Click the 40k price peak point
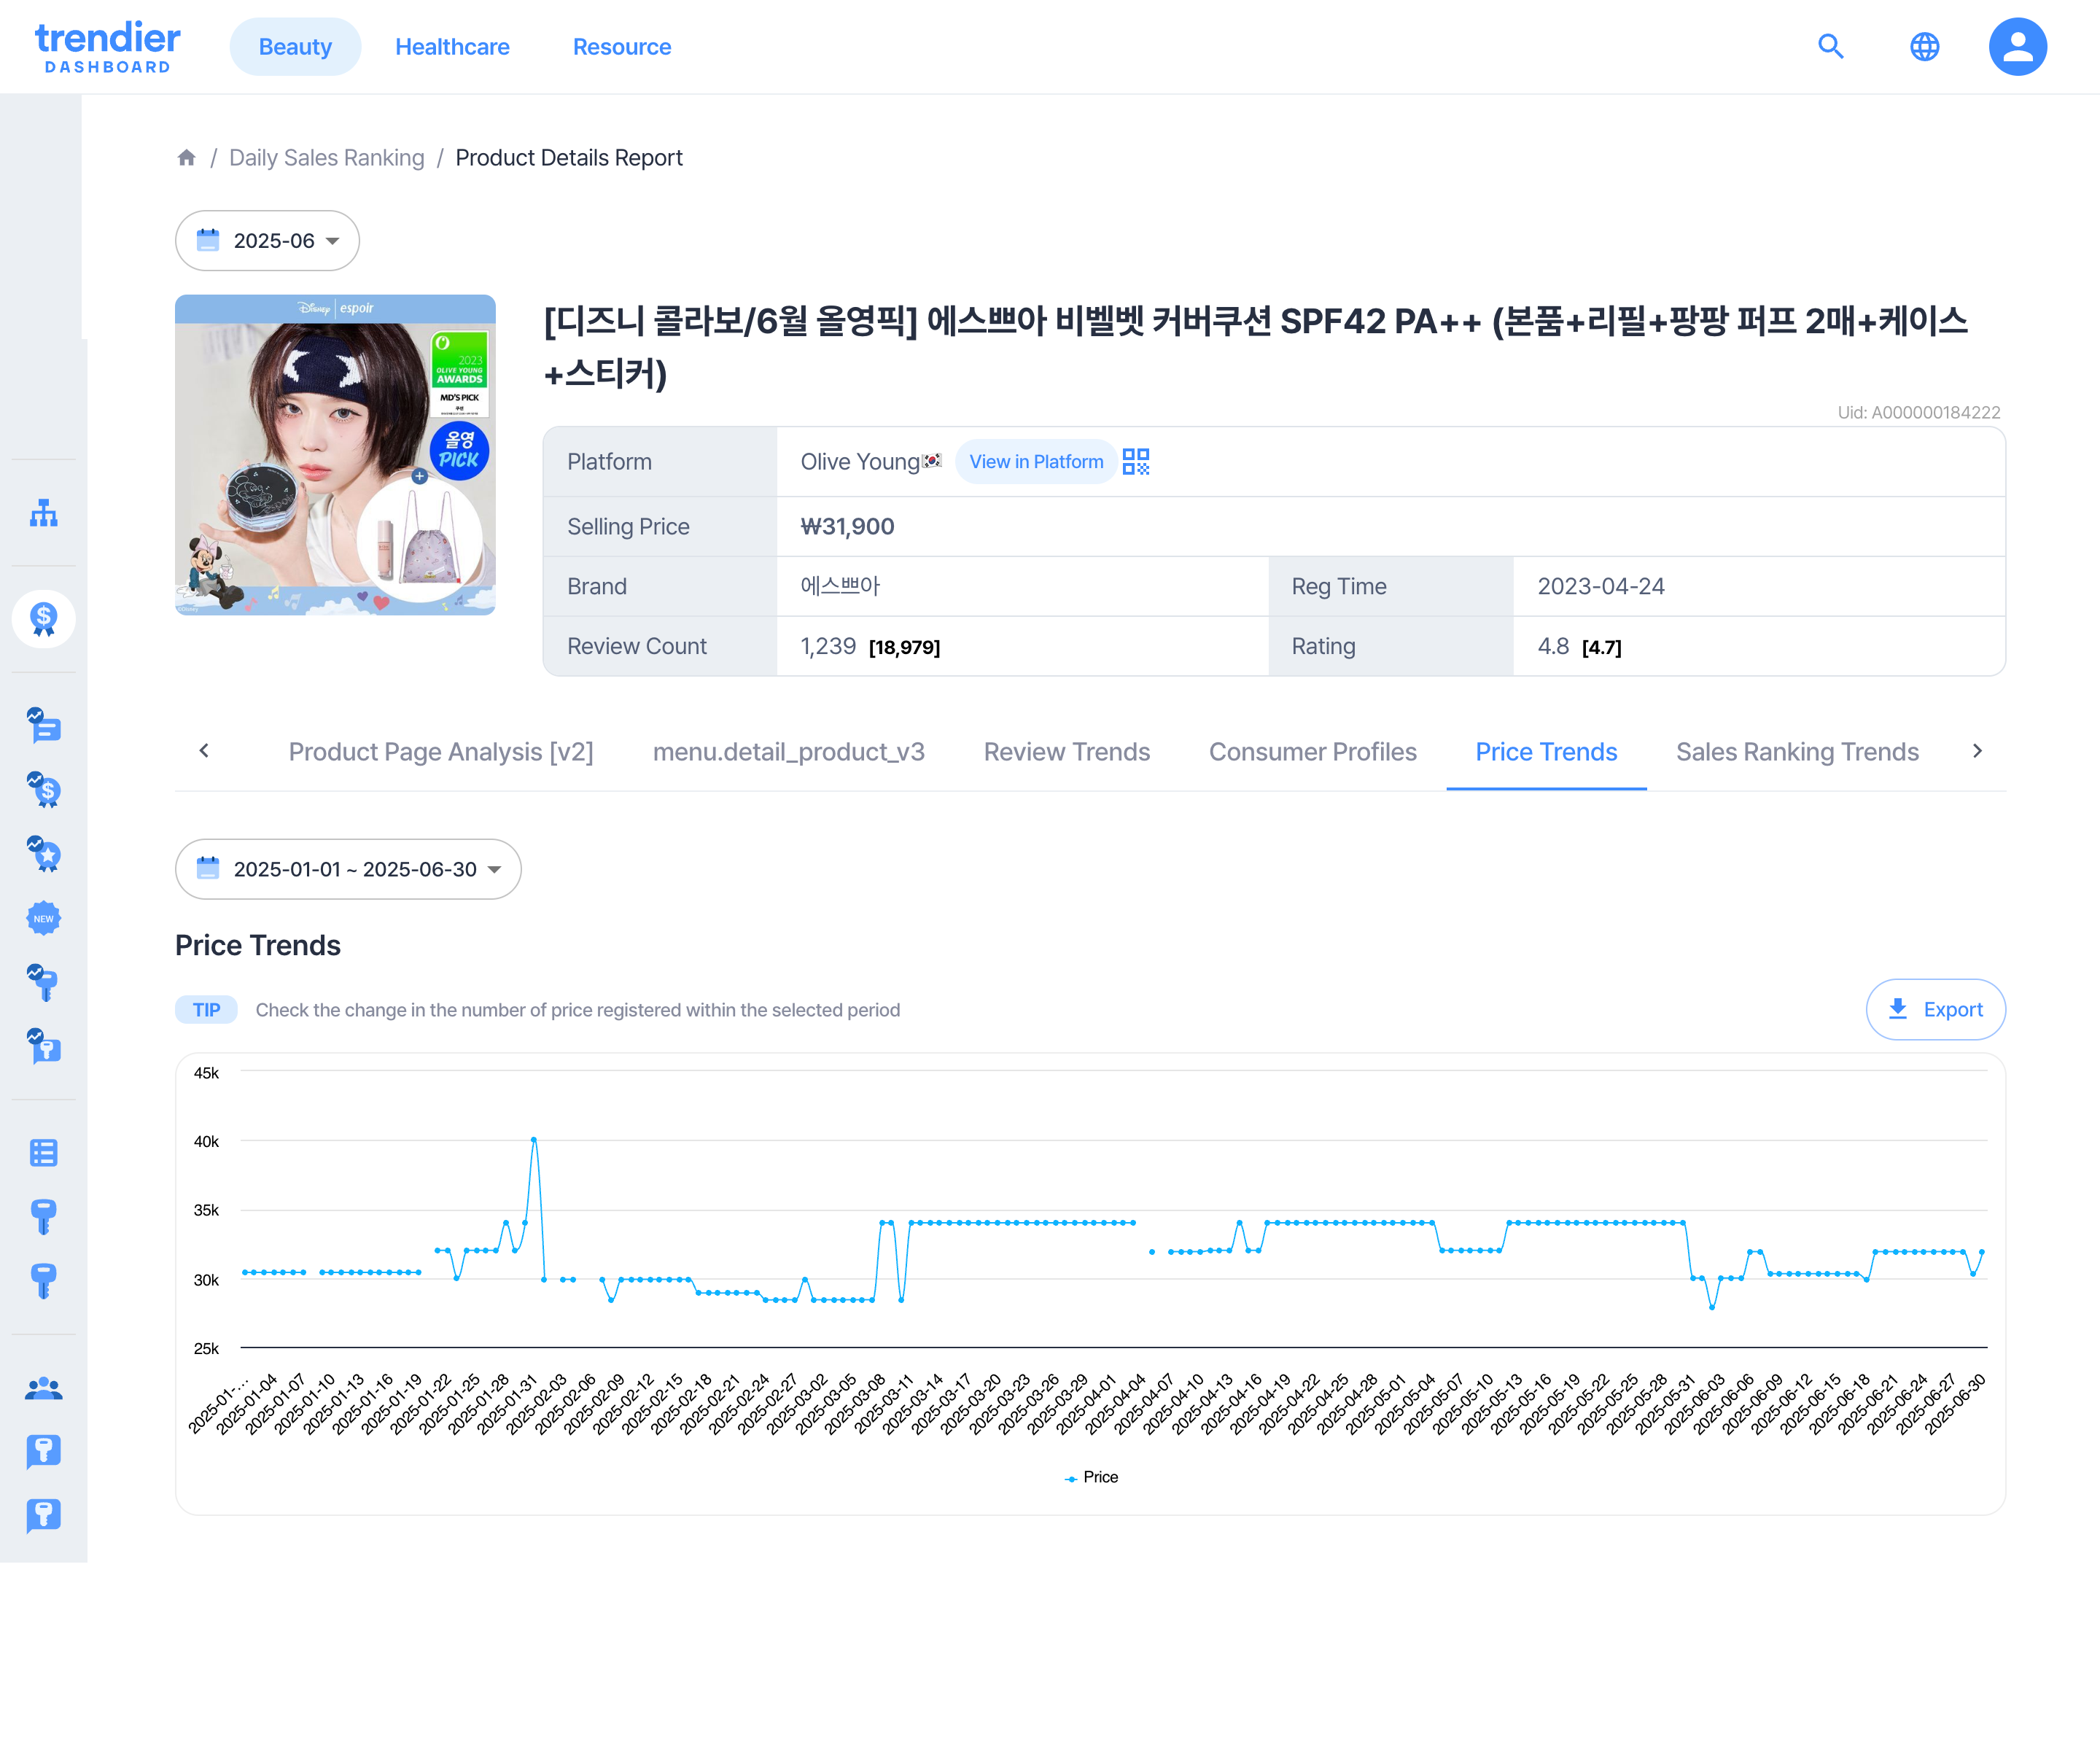The width and height of the screenshot is (2100, 1750). 534,1139
